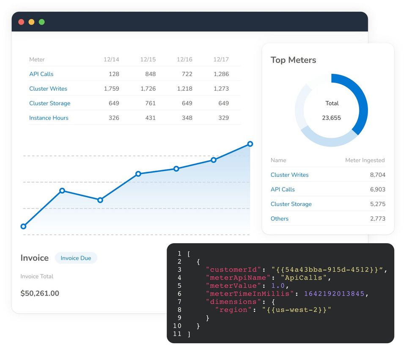Open Cluster Storage in Top Meters list
This screenshot has width=406, height=355.
(291, 204)
